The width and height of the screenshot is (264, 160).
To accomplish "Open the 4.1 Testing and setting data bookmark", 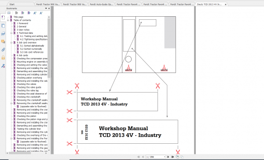I will pyautogui.click(x=34, y=36).
